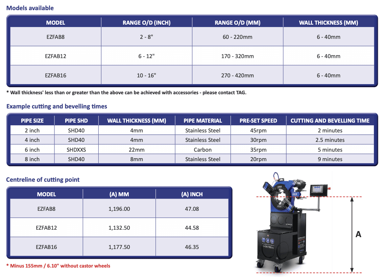The width and height of the screenshot is (386, 277).
Task: Click the '170 - 320mm' cell
Action: tap(238, 56)
